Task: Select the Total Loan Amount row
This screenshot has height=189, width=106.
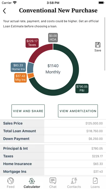Action: click(53, 131)
